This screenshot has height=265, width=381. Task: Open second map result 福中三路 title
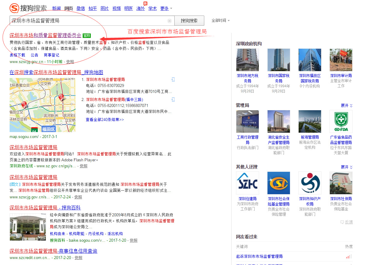[114, 99]
